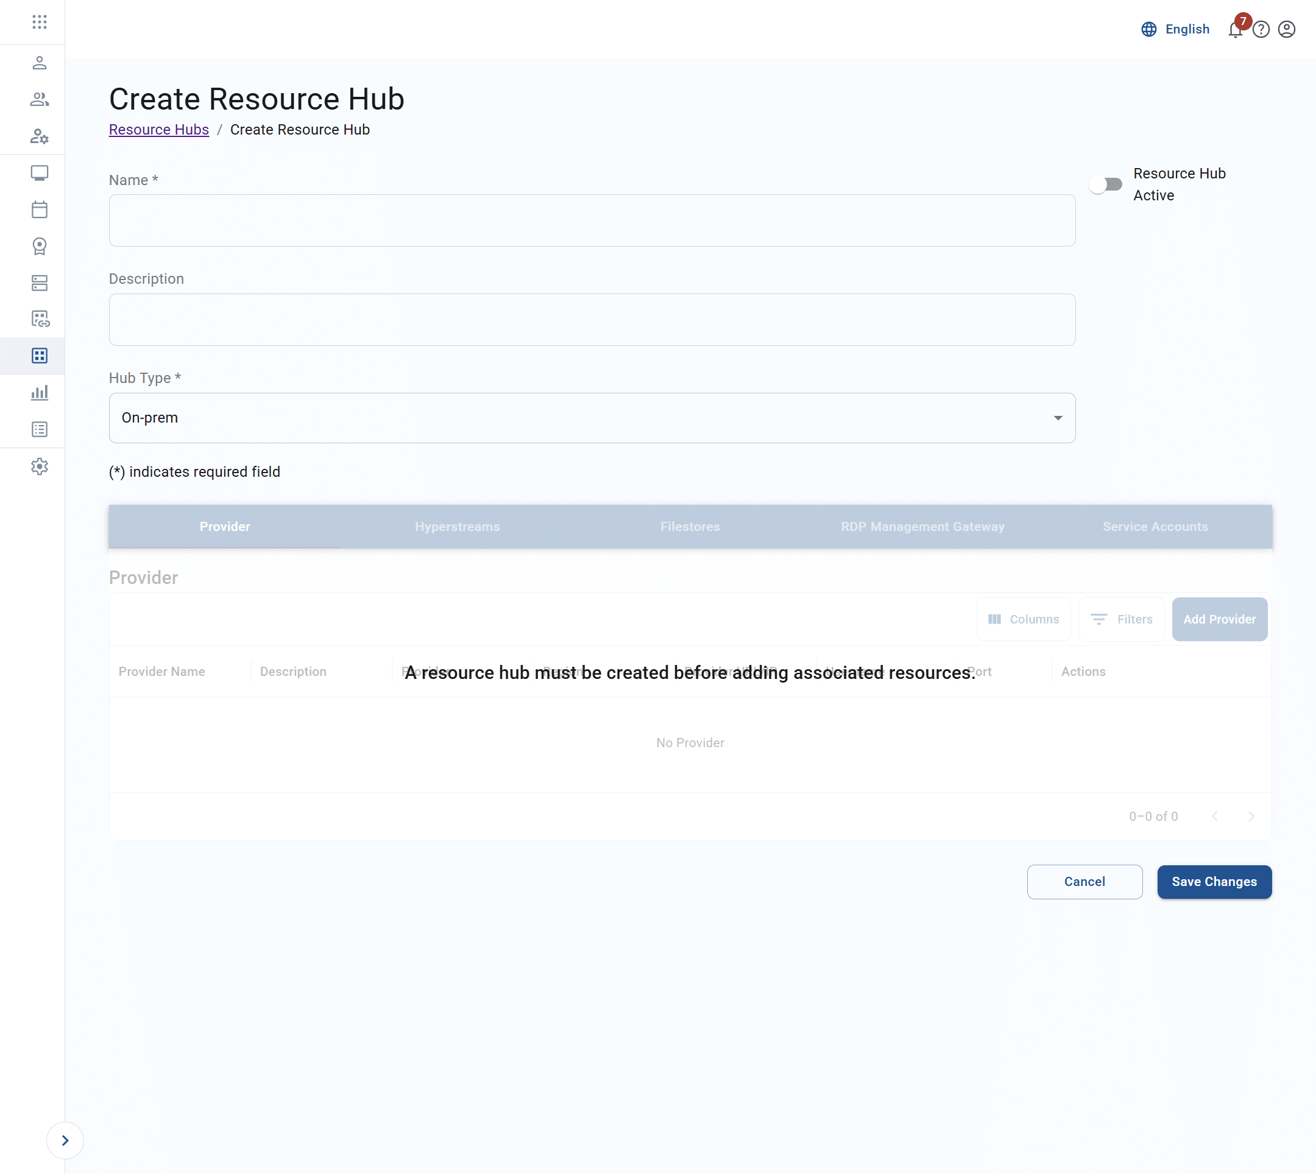1316x1174 pixels.
Task: Open the user roles settings icon
Action: pyautogui.click(x=40, y=136)
